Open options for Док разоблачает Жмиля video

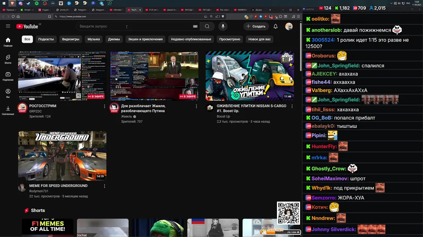pos(196,106)
